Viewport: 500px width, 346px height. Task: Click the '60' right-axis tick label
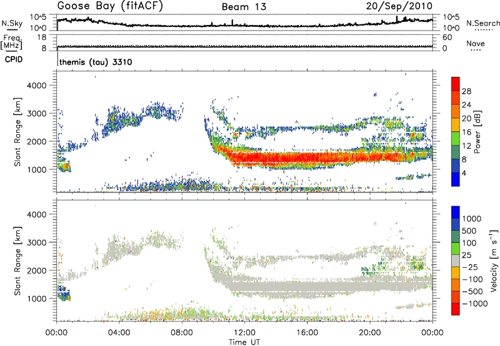tap(447, 37)
